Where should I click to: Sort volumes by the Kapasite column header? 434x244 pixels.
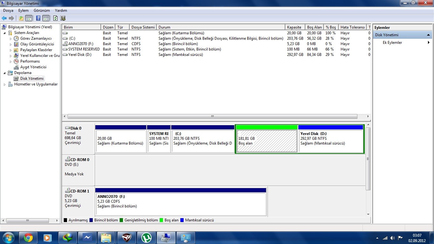pyautogui.click(x=294, y=27)
